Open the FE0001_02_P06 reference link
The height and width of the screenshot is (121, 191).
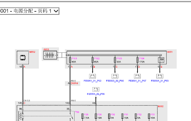tap(96, 94)
